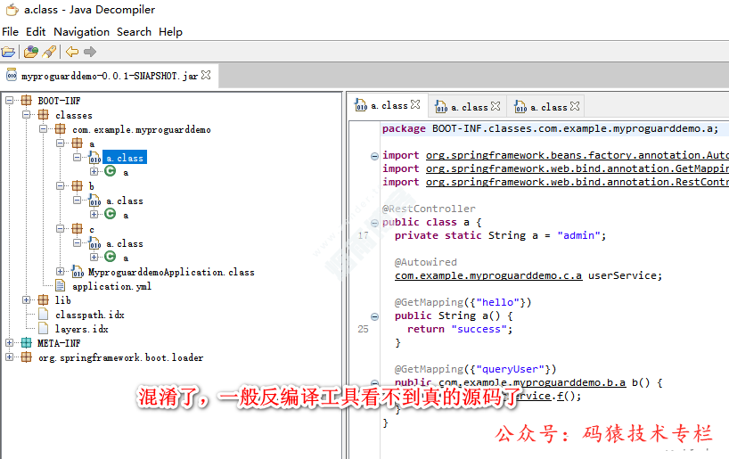
Task: Click the Back arrow icon
Action: coord(72,52)
